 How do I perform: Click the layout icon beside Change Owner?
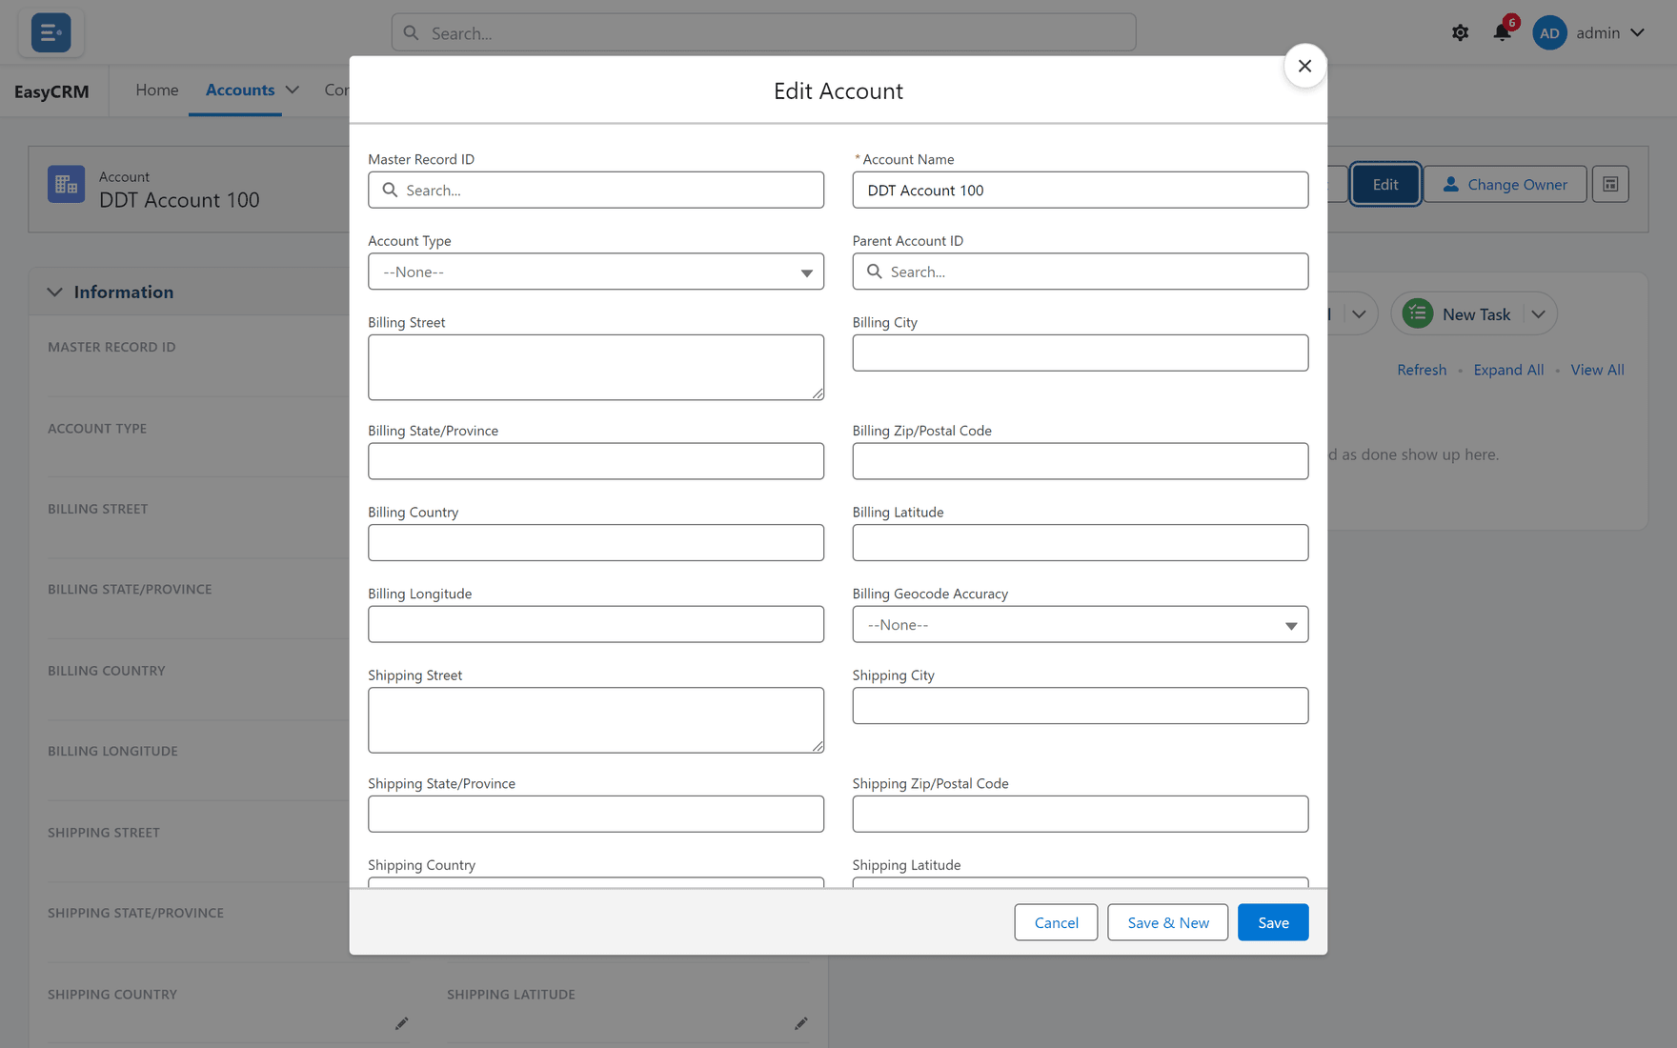click(1610, 184)
